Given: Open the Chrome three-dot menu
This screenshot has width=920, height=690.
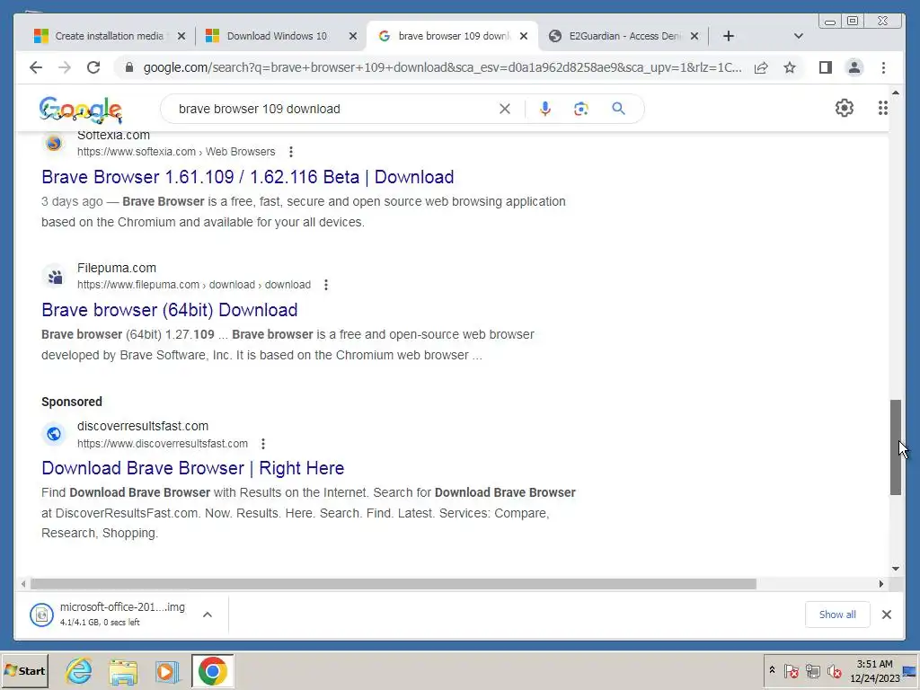Looking at the screenshot, I should pyautogui.click(x=883, y=67).
